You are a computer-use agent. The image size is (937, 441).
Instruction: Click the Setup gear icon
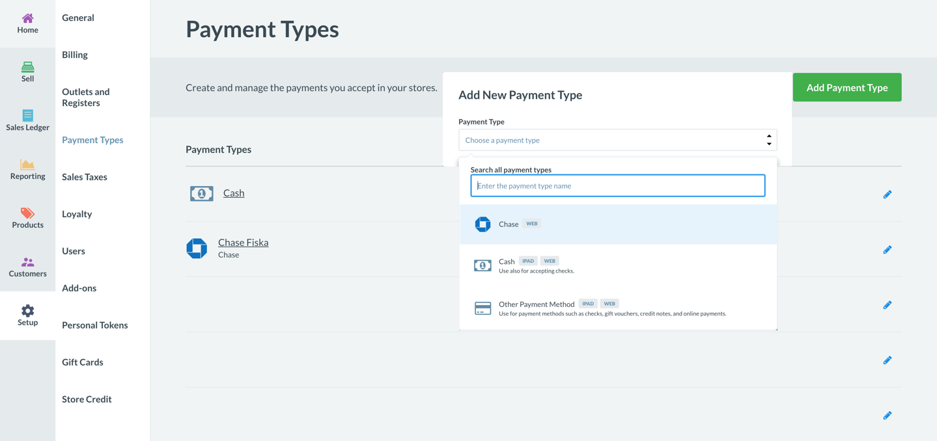27,311
